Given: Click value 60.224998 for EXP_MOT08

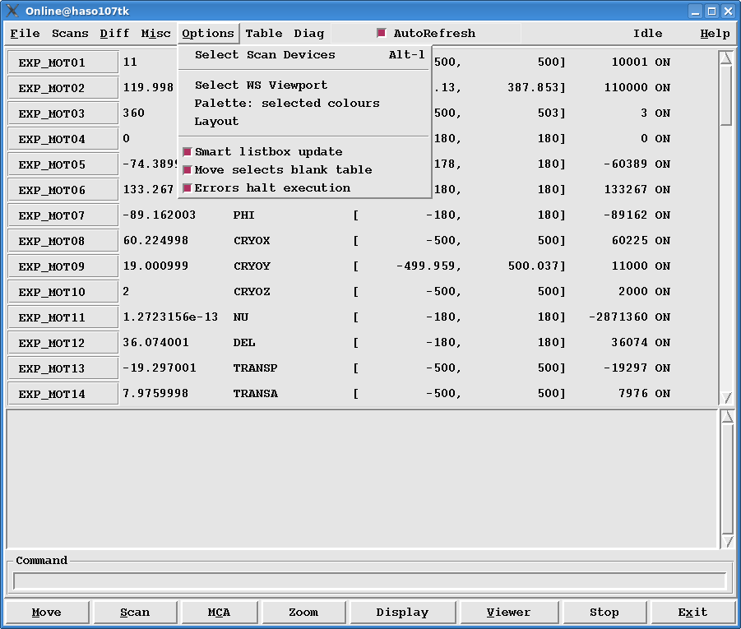Looking at the screenshot, I should pos(156,241).
